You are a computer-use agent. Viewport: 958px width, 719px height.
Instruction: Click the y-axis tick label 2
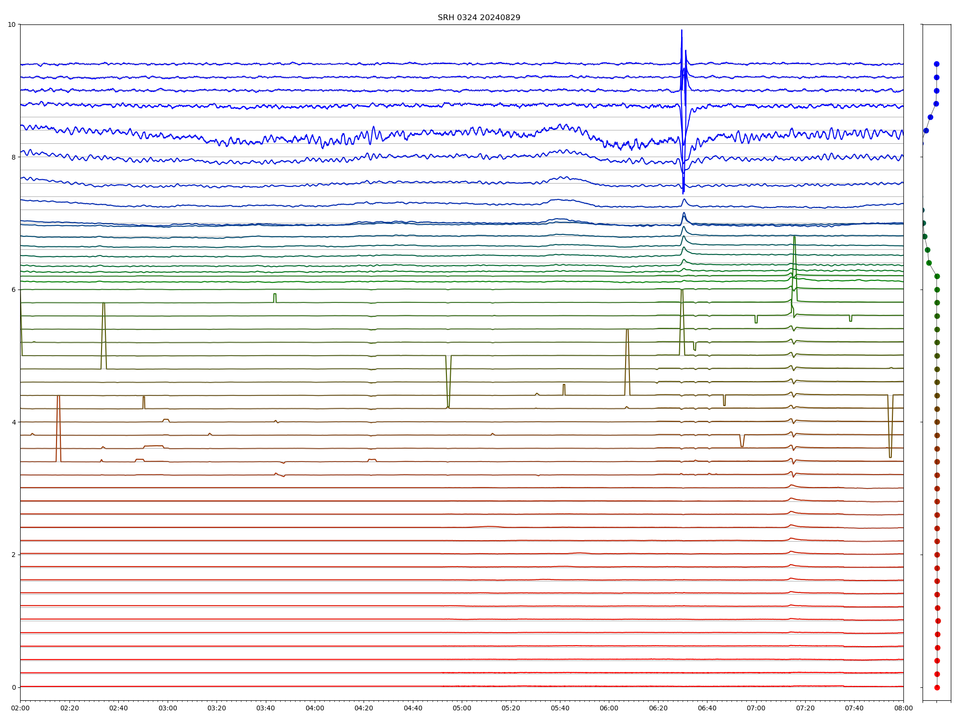[13, 555]
